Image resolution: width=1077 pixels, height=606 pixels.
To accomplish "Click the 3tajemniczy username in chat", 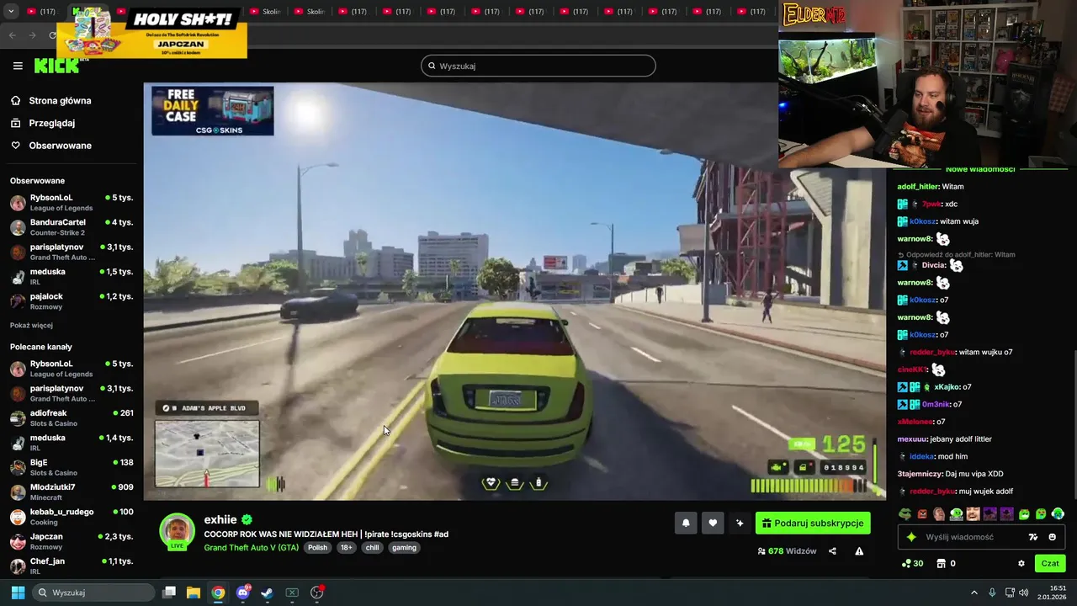I will click(x=919, y=474).
